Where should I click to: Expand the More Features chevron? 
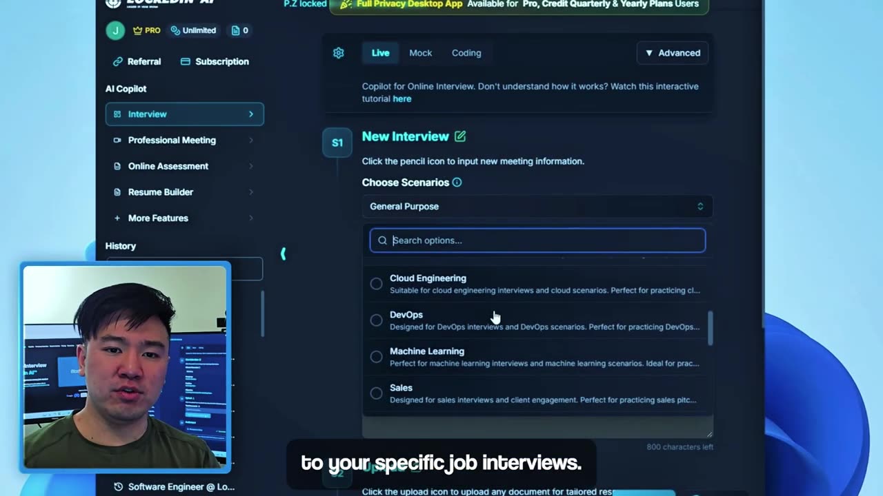251,218
